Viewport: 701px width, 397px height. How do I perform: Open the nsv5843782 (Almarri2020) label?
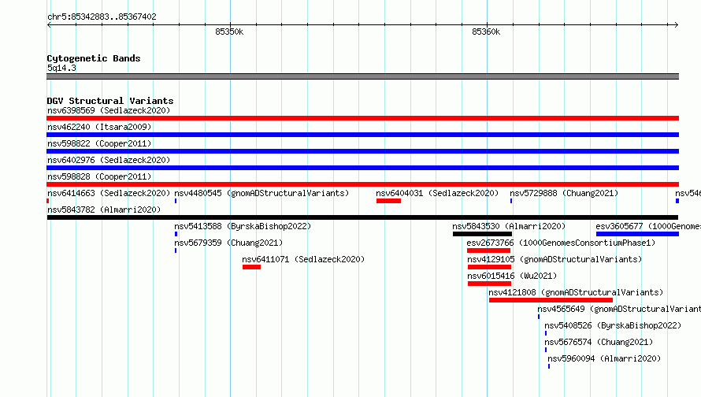point(104,210)
